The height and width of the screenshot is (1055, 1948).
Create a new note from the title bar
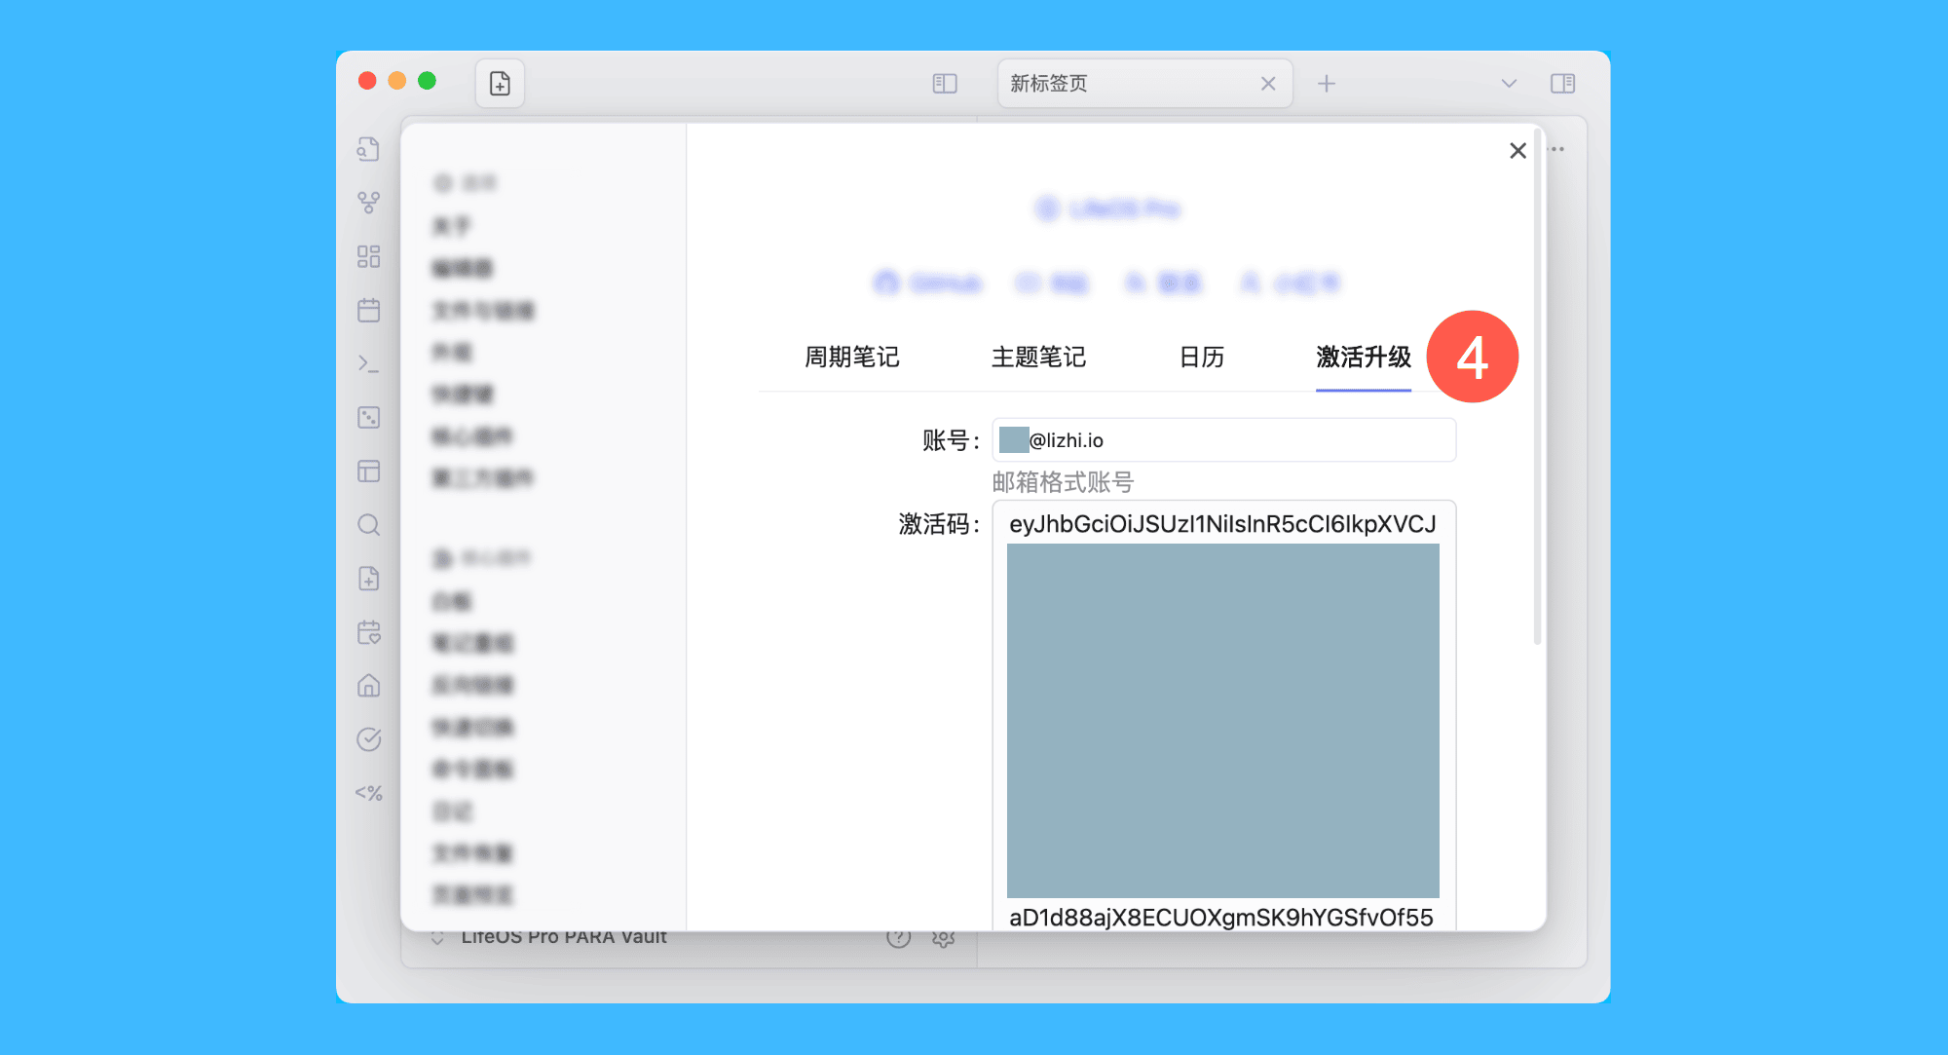500,84
